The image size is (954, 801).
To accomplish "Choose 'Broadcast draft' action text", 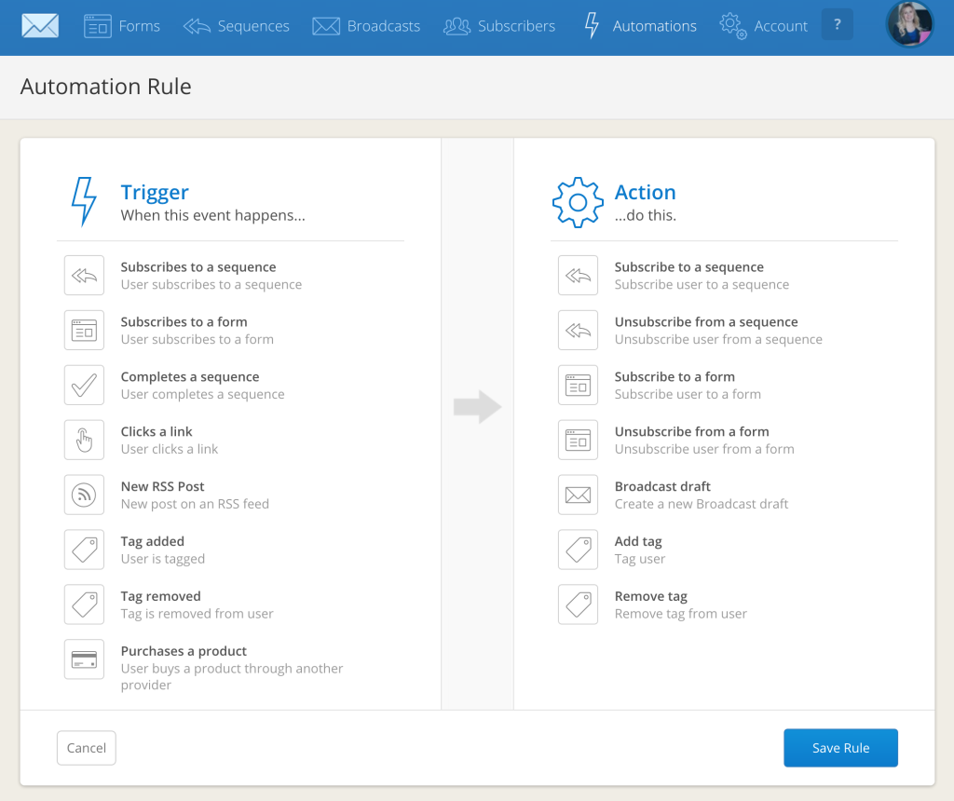I will click(662, 486).
